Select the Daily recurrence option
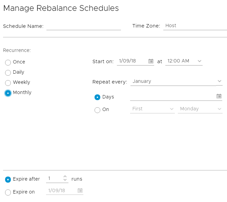227x202 pixels. pos(8,73)
